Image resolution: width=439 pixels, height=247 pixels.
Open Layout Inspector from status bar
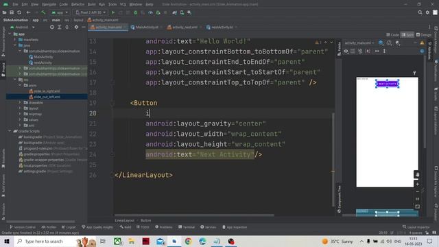(416, 227)
